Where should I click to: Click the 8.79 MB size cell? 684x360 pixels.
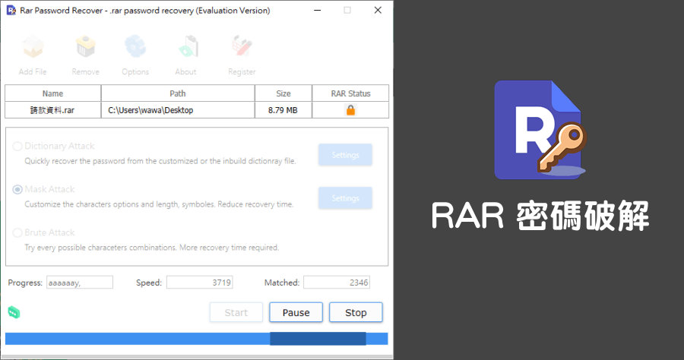[283, 110]
